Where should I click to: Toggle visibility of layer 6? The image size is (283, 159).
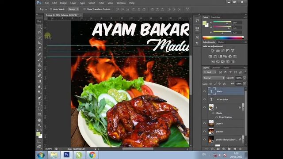click(x=204, y=107)
